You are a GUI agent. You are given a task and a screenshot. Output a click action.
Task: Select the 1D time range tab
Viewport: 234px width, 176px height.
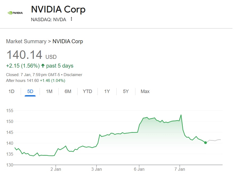click(11, 91)
